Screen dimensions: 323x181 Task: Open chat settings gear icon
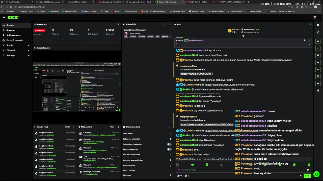tap(301, 176)
